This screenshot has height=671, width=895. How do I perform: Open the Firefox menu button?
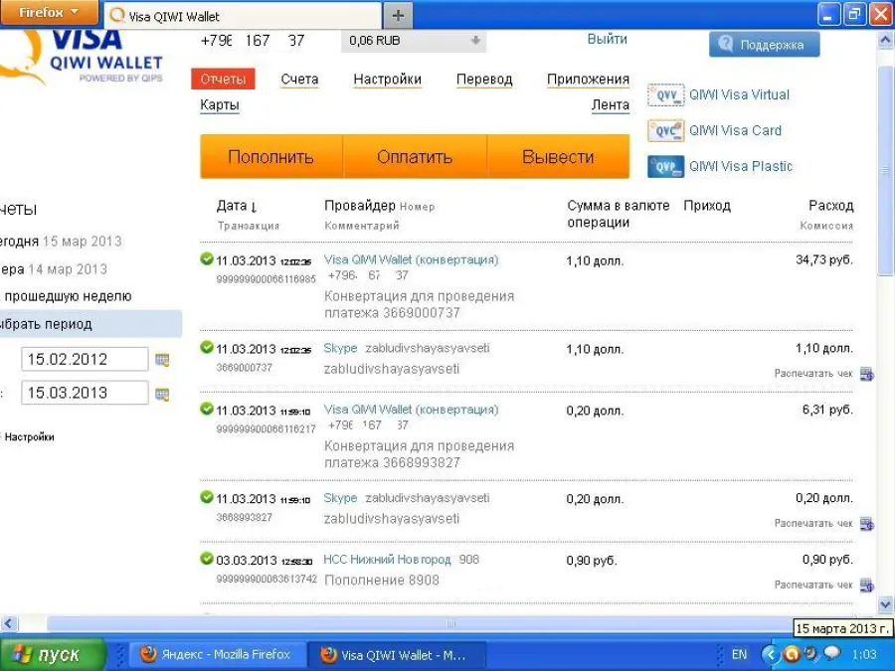pos(49,12)
